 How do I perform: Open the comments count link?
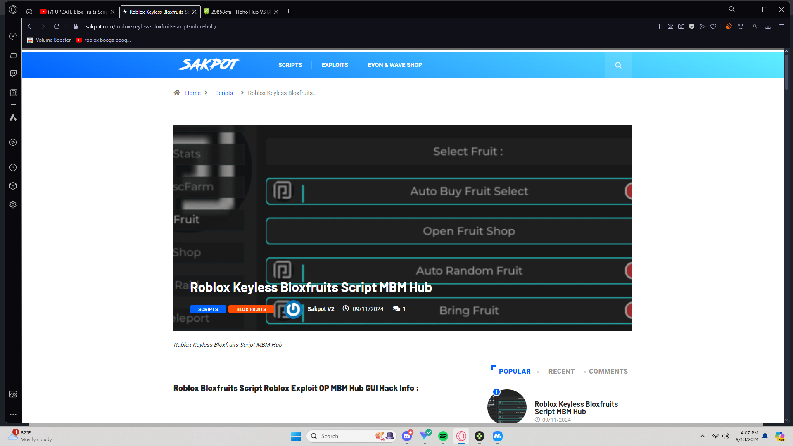coord(399,309)
